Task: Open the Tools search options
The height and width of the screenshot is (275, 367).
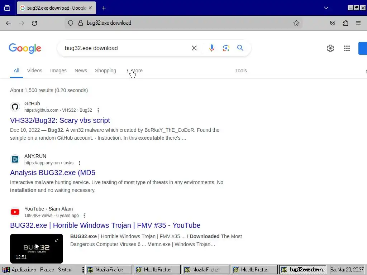Action: click(241, 71)
